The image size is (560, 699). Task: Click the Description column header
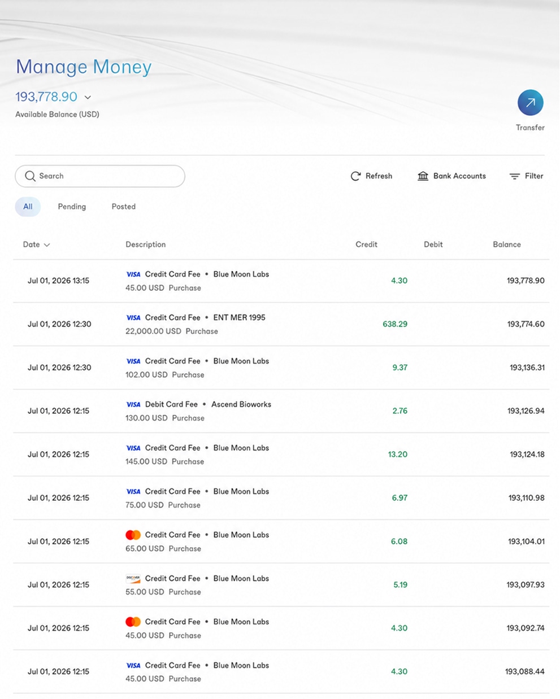[146, 244]
